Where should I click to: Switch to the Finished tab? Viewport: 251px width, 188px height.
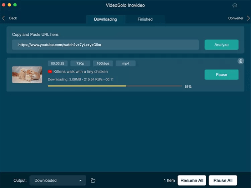[145, 19]
